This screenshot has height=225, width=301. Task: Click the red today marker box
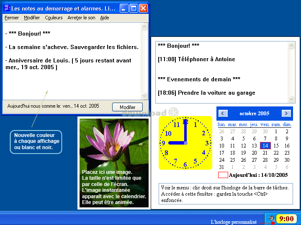coord(223,175)
